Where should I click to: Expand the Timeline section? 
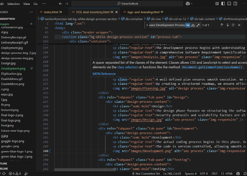click(x=4, y=169)
